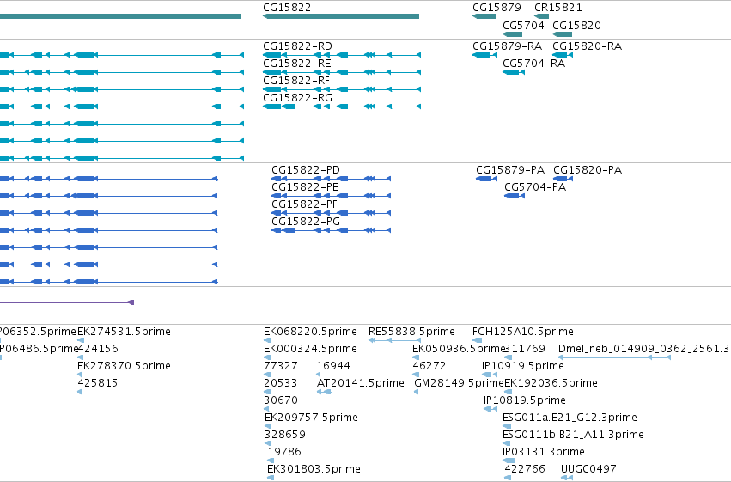Click protein CG15879-PA label
This screenshot has height=482, width=731.
[x=510, y=169]
